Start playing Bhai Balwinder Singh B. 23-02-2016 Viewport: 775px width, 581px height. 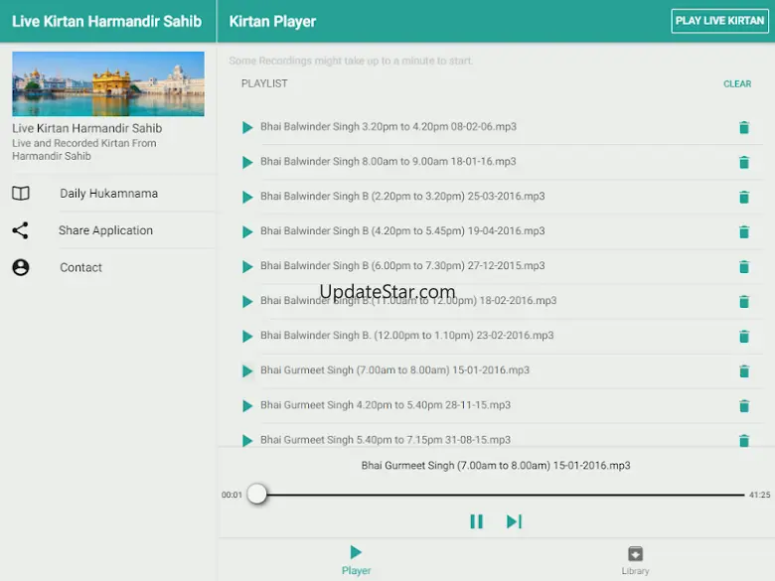tap(247, 336)
